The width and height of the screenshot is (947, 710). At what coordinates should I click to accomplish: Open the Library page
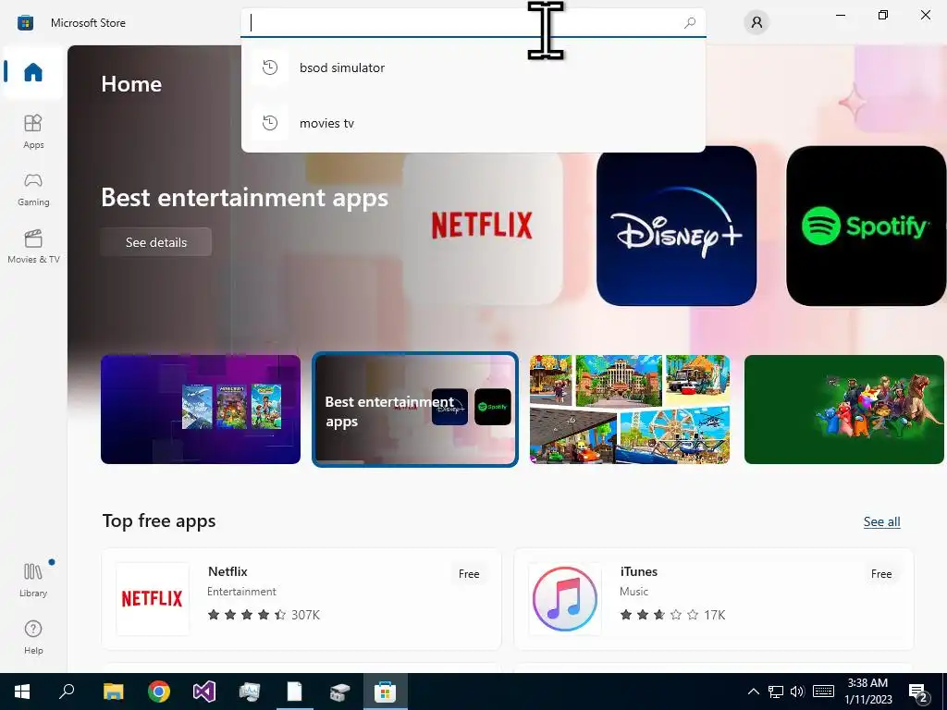pyautogui.click(x=33, y=580)
